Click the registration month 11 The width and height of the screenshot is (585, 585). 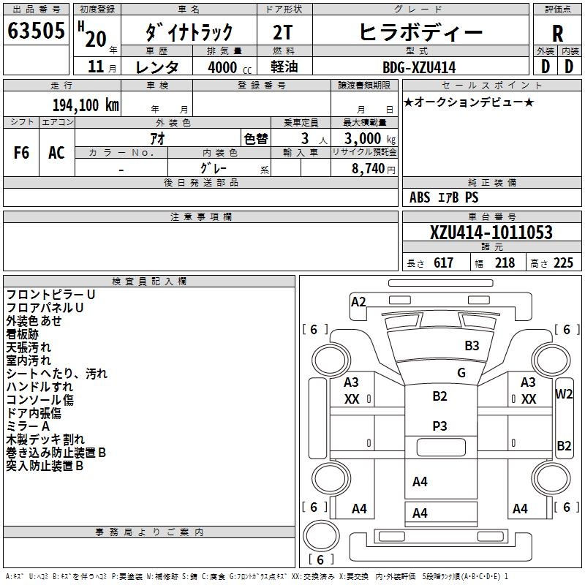tap(96, 67)
